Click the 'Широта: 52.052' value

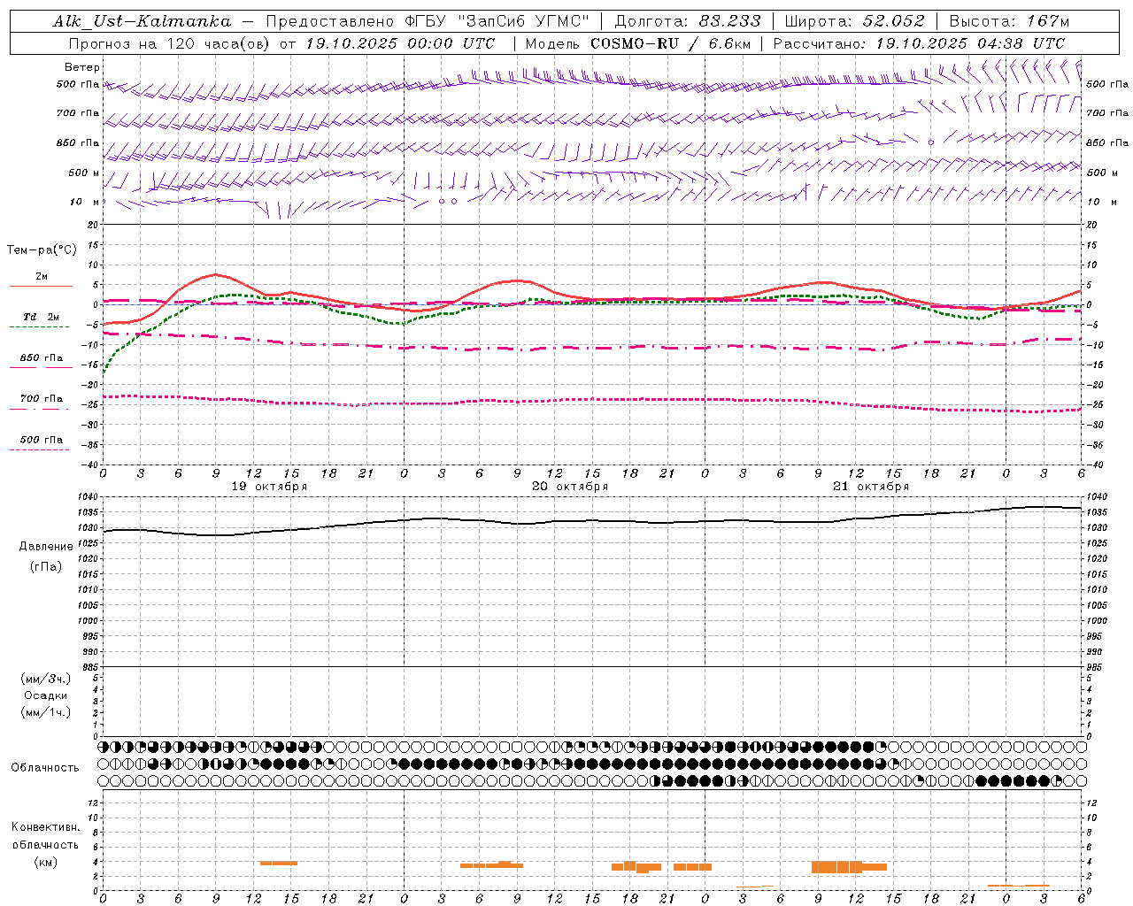(x=855, y=21)
